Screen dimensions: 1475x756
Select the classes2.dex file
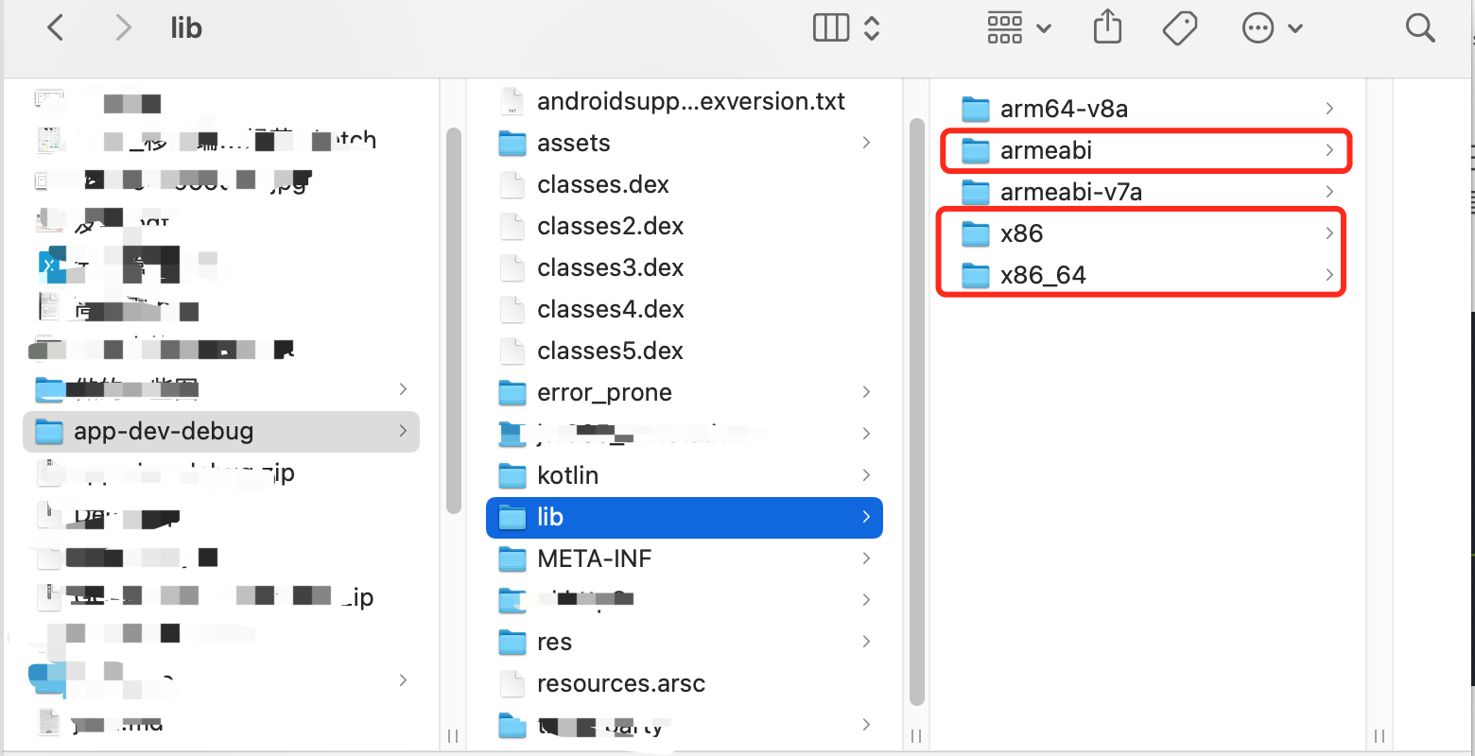pyautogui.click(x=611, y=226)
